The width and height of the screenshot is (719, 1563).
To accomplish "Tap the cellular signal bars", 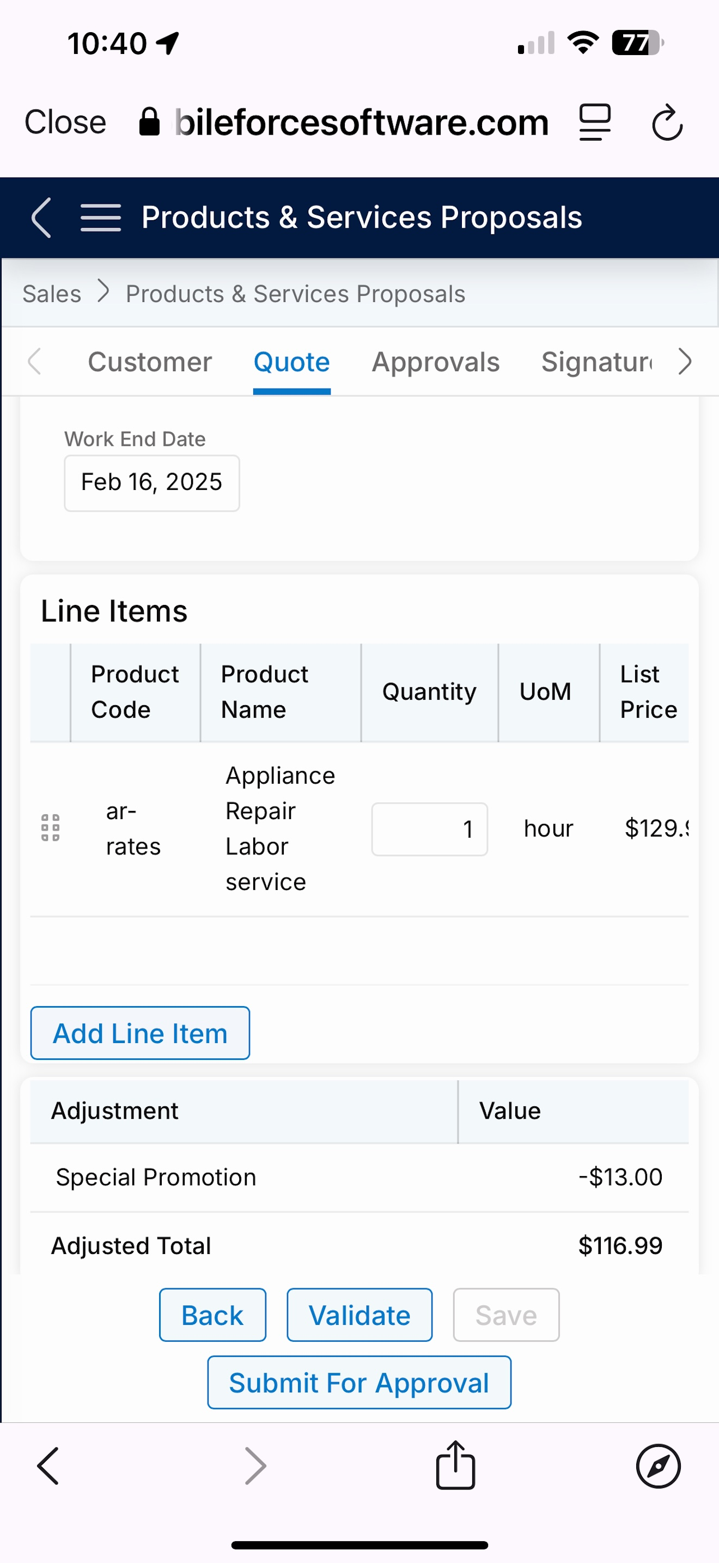I will point(536,43).
